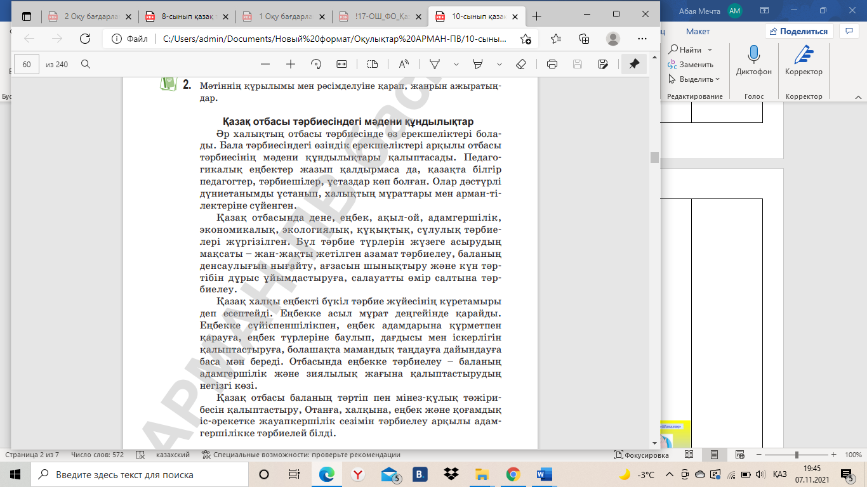Click the PDF search magnifier icon
This screenshot has width=867, height=487.
tap(86, 64)
